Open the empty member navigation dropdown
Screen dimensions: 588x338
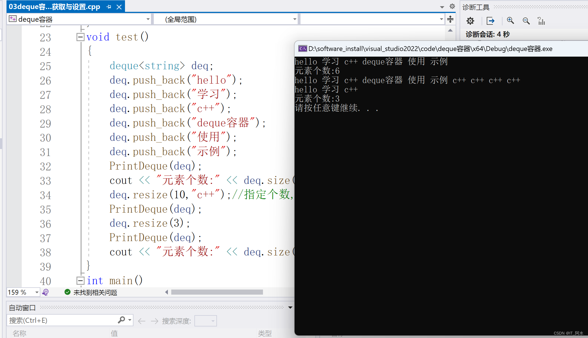click(441, 19)
